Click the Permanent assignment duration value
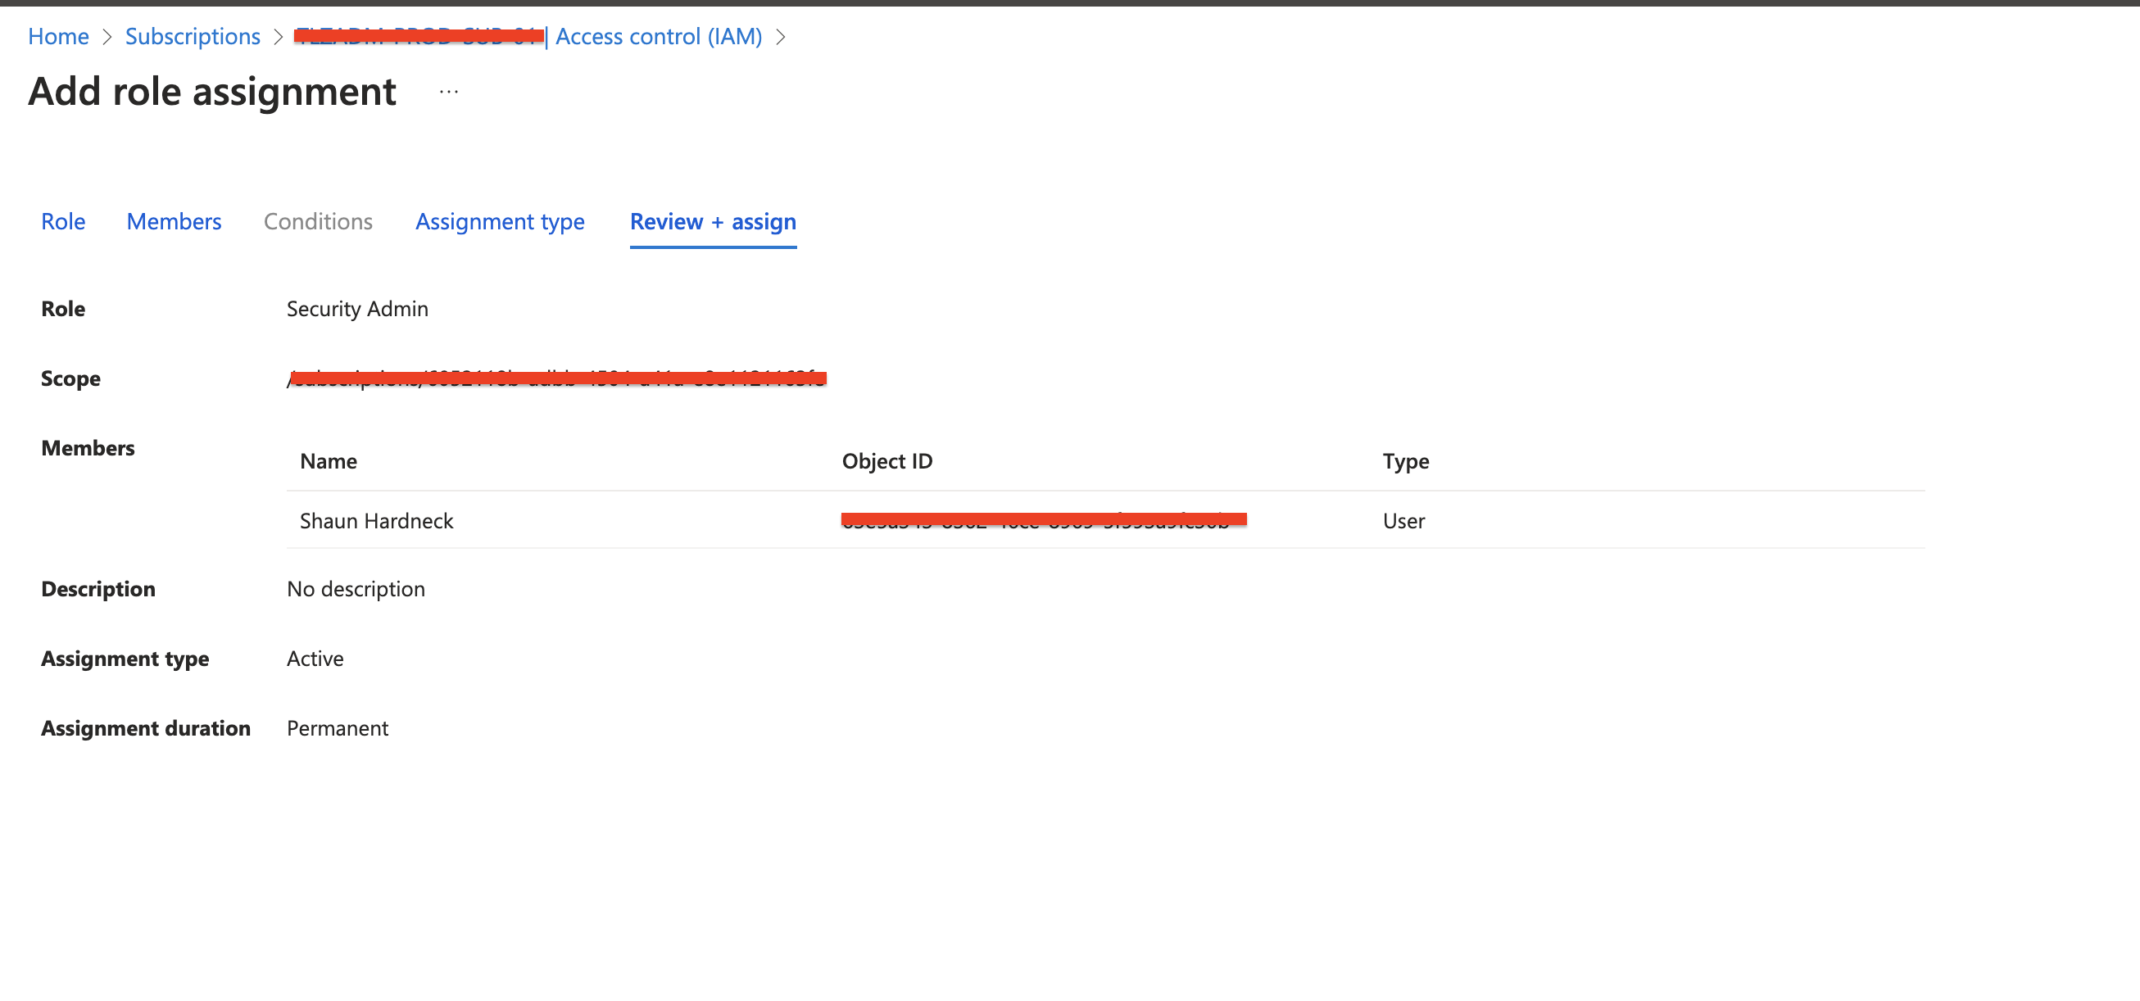 pos(338,728)
